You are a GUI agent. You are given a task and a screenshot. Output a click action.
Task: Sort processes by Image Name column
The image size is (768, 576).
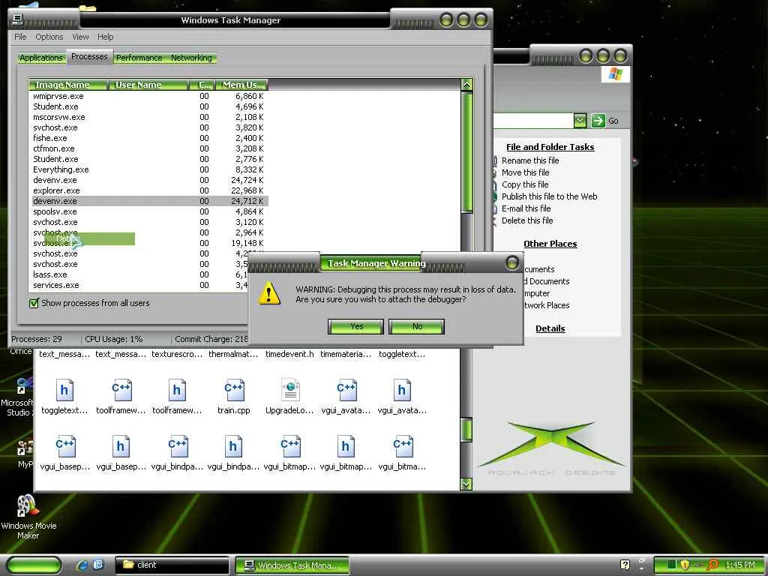pyautogui.click(x=68, y=85)
